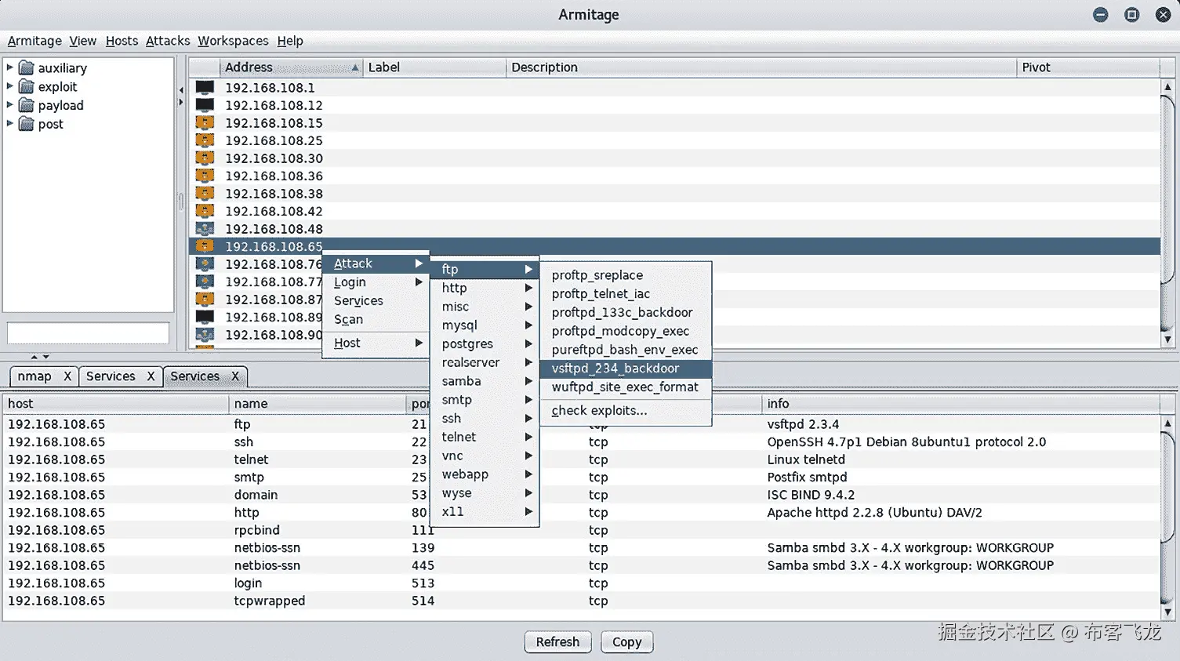Click the auxiliary folder icon
This screenshot has height=661, width=1180.
point(26,67)
